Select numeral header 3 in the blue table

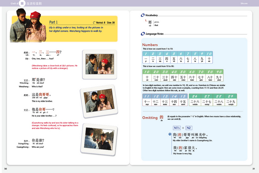(160, 54)
